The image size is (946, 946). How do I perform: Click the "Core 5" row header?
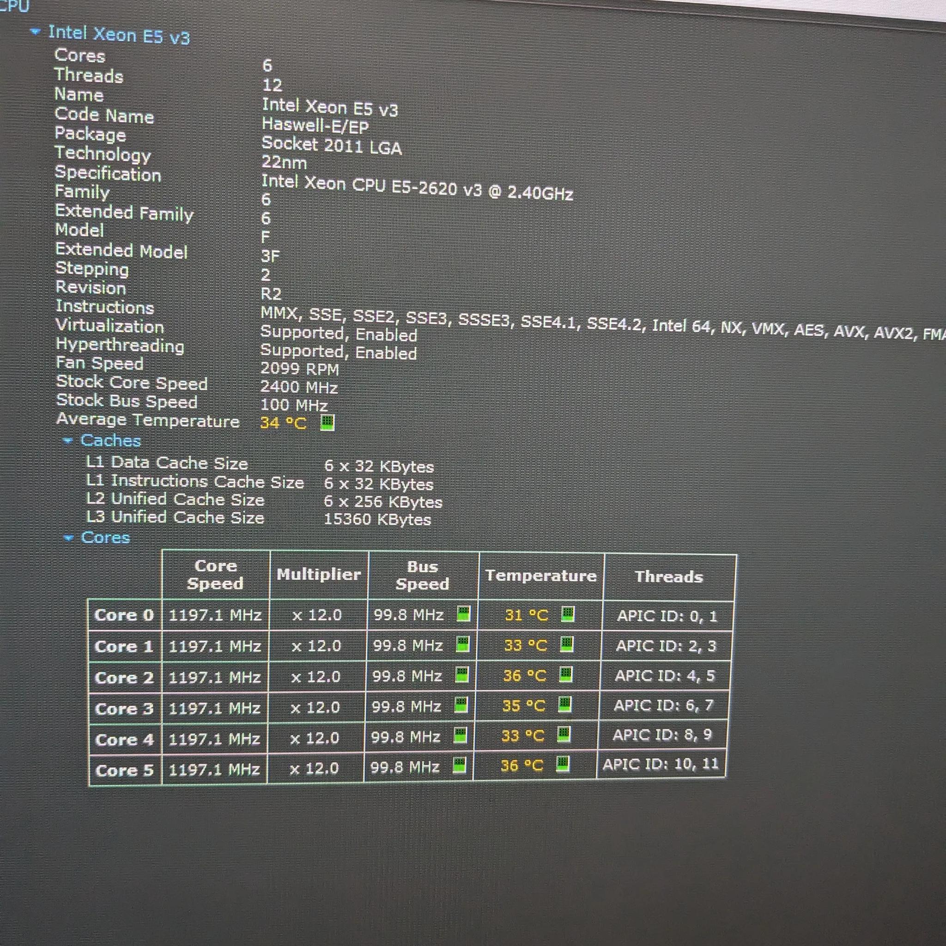(125, 770)
